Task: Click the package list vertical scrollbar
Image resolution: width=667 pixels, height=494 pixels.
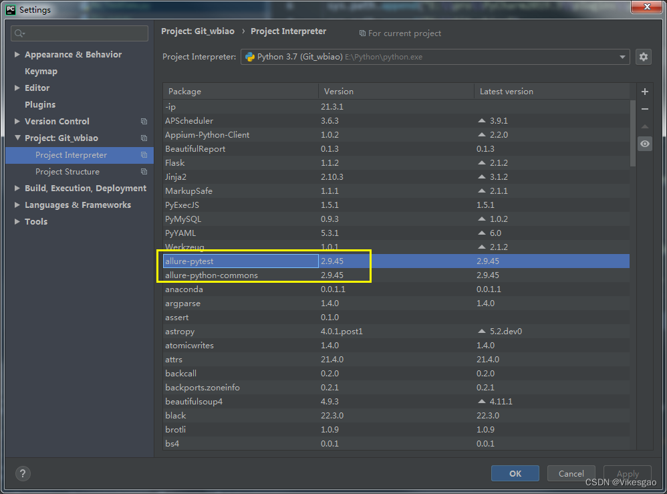Action: (x=633, y=134)
